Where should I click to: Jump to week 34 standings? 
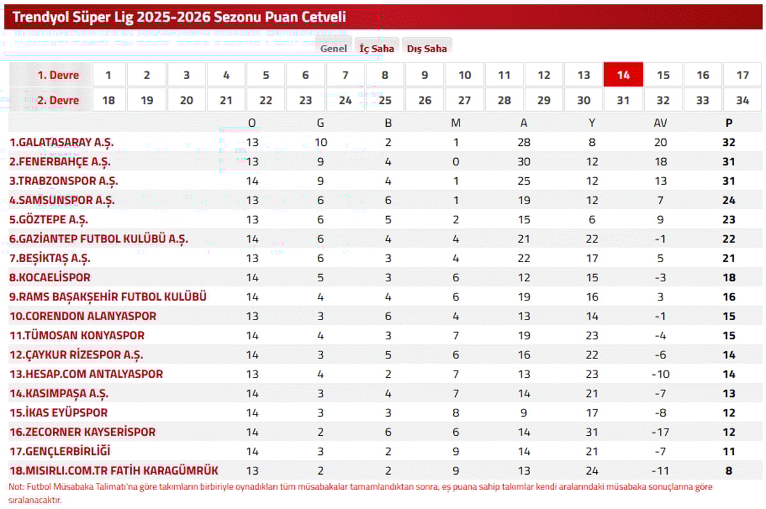click(742, 100)
